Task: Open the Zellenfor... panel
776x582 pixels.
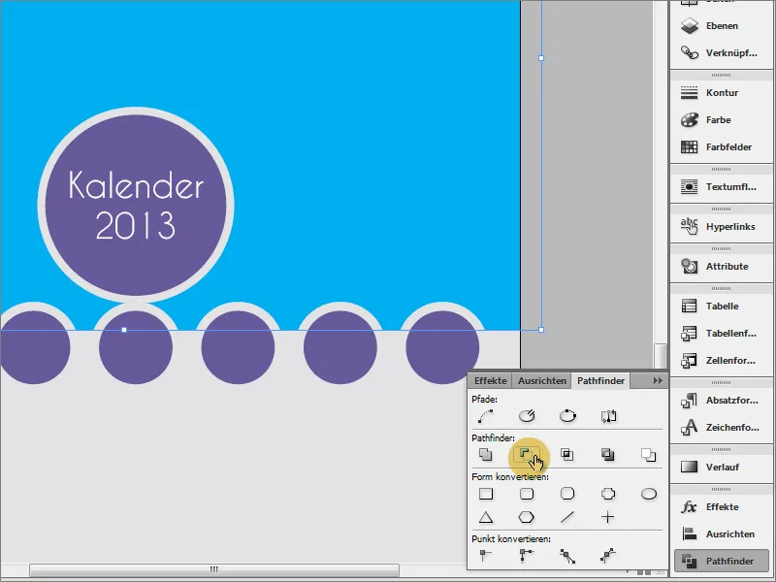Action: pos(721,360)
